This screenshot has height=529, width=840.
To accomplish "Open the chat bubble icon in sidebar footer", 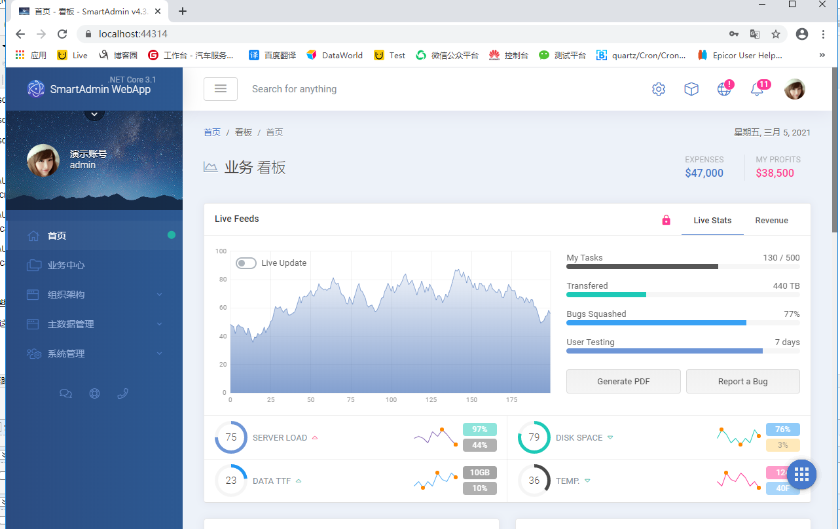I will click(x=65, y=393).
